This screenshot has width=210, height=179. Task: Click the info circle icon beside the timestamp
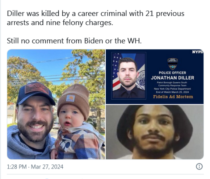pyautogui.click(x=199, y=166)
